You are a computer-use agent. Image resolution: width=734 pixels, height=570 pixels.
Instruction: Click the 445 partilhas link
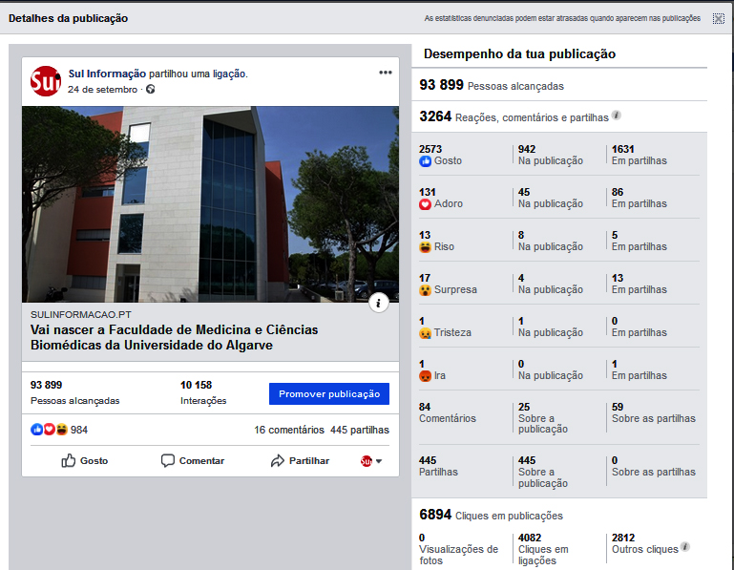point(360,430)
